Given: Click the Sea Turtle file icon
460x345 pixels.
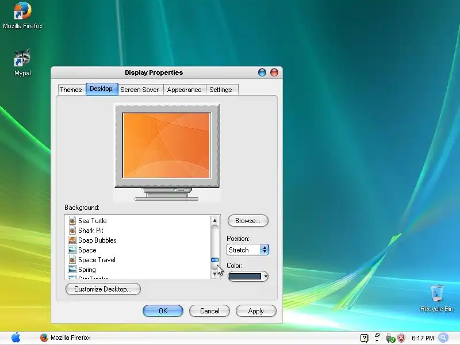Looking at the screenshot, I should pyautogui.click(x=72, y=220).
